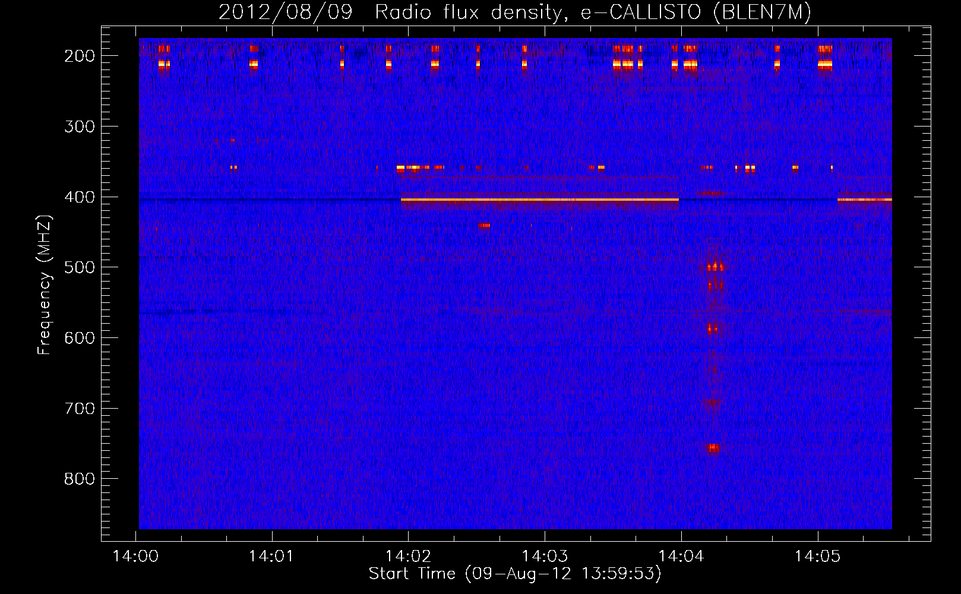Click the 500 frequency tick label
This screenshot has width=961, height=594.
click(80, 267)
